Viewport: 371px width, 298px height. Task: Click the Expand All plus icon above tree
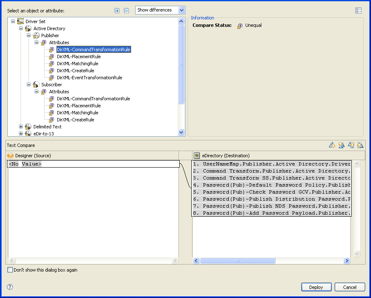point(117,11)
